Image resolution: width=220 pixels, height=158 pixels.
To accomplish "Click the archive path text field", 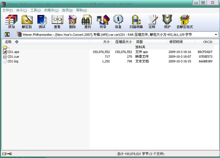I will tap(117, 34).
